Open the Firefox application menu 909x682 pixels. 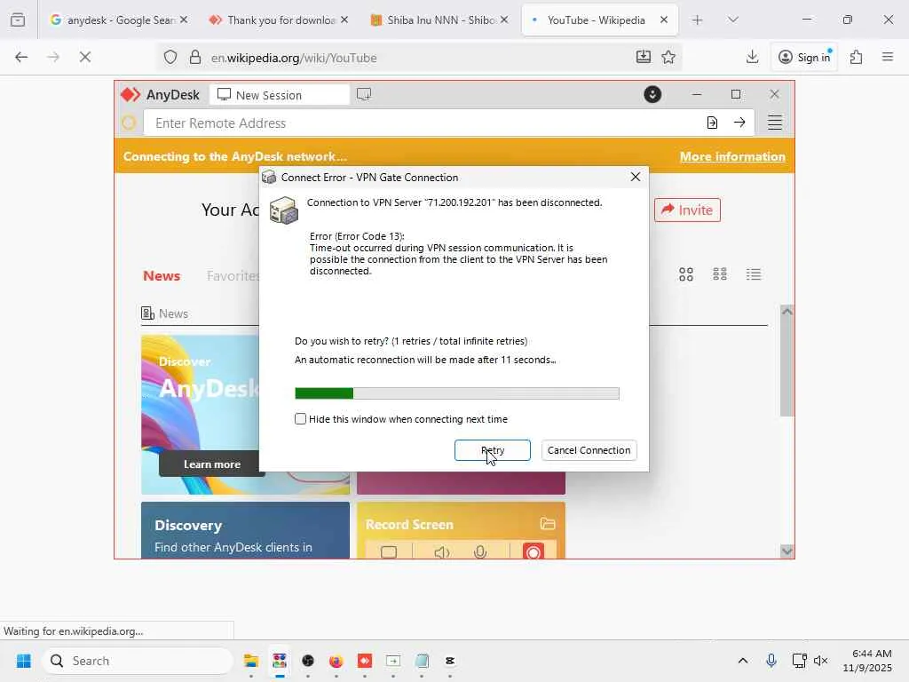point(887,57)
